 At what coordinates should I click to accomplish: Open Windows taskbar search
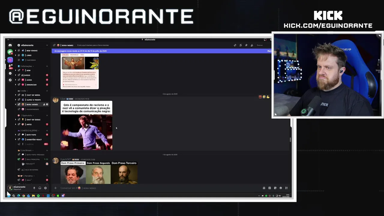(x=13, y=196)
